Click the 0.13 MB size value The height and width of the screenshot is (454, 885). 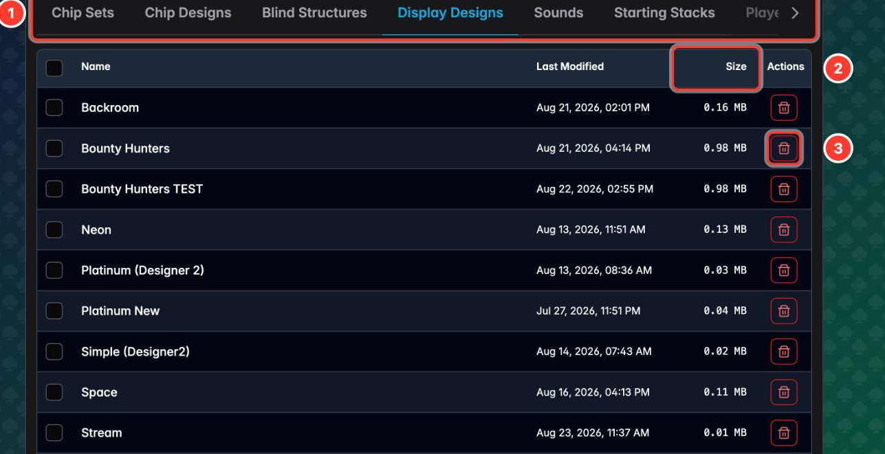coord(725,229)
